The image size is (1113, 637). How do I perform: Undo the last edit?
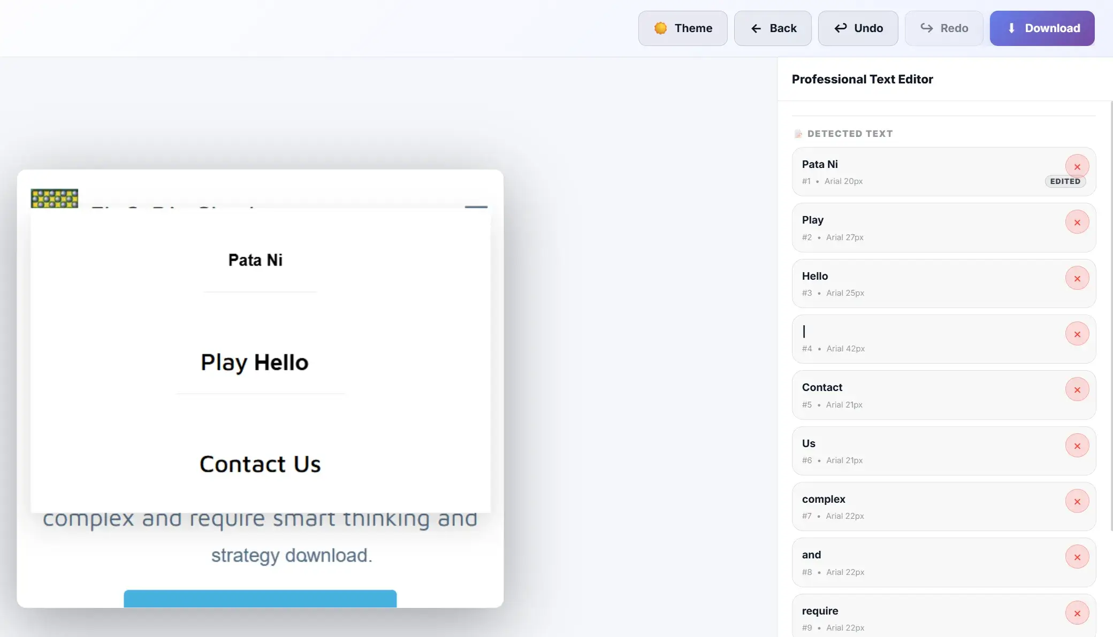[858, 28]
